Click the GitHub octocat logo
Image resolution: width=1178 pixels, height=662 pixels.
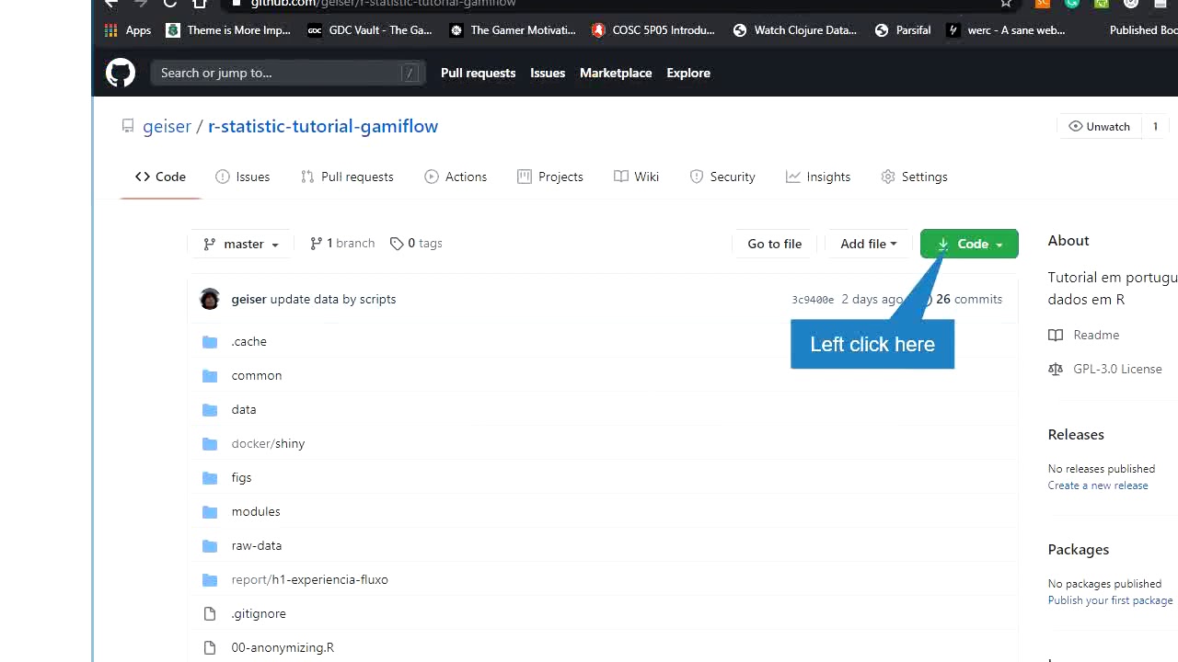point(121,73)
